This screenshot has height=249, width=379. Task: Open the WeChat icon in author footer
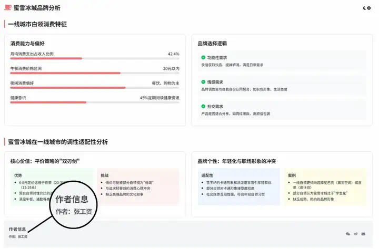[x=348, y=234]
